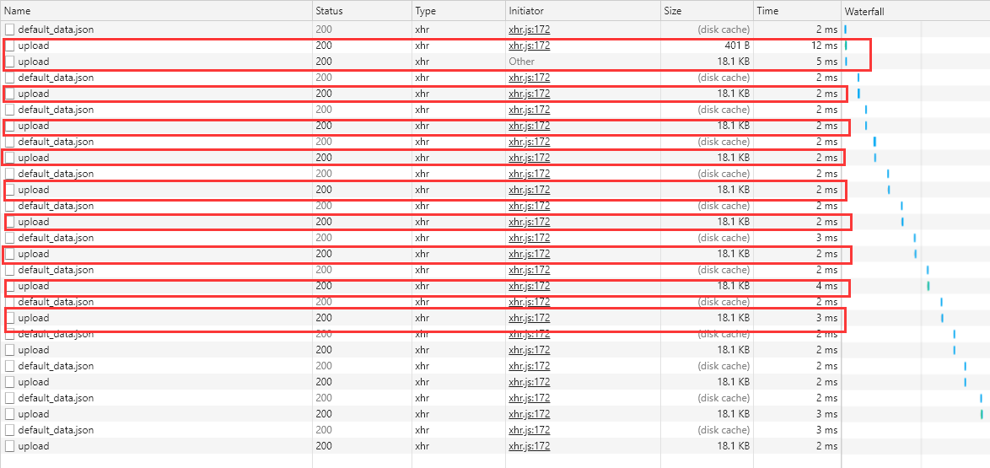Click the waterfall bar of the 5 ms request
This screenshot has height=468, width=990.
(x=846, y=62)
